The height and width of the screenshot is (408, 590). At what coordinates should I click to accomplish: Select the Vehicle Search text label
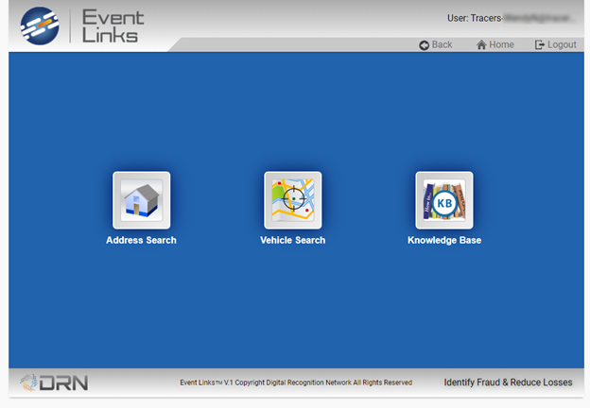(x=292, y=241)
